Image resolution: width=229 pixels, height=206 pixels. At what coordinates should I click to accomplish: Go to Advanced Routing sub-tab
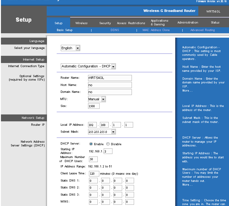[202, 30]
